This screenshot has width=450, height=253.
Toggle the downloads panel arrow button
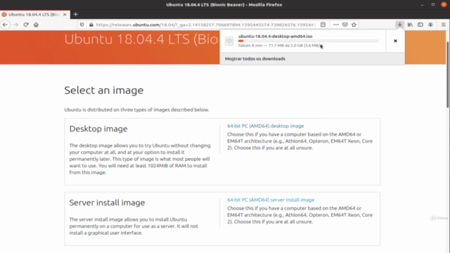tap(399, 25)
